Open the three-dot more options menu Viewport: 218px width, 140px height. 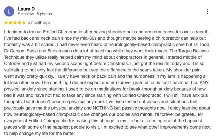click(x=207, y=11)
